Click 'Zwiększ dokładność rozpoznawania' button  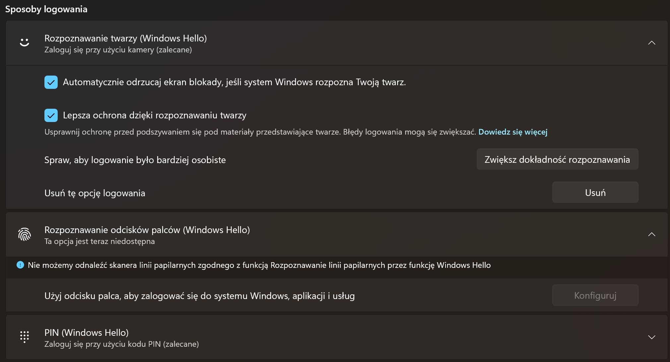557,159
